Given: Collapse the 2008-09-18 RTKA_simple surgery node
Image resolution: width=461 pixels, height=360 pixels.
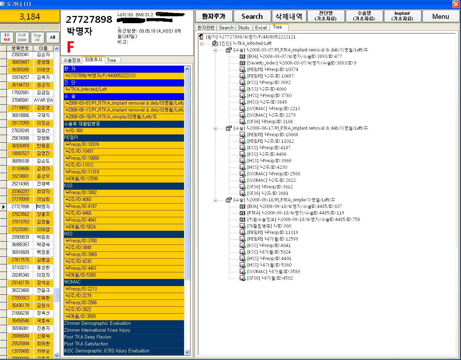Looking at the screenshot, I should pos(215,200).
